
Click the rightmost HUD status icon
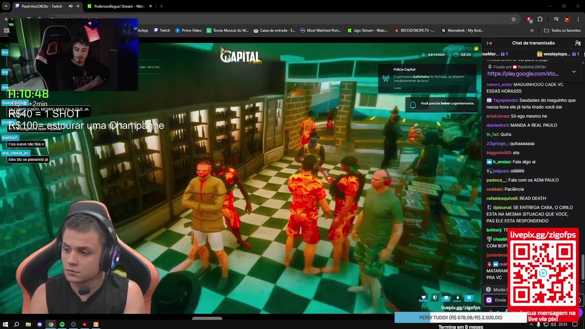469,297
